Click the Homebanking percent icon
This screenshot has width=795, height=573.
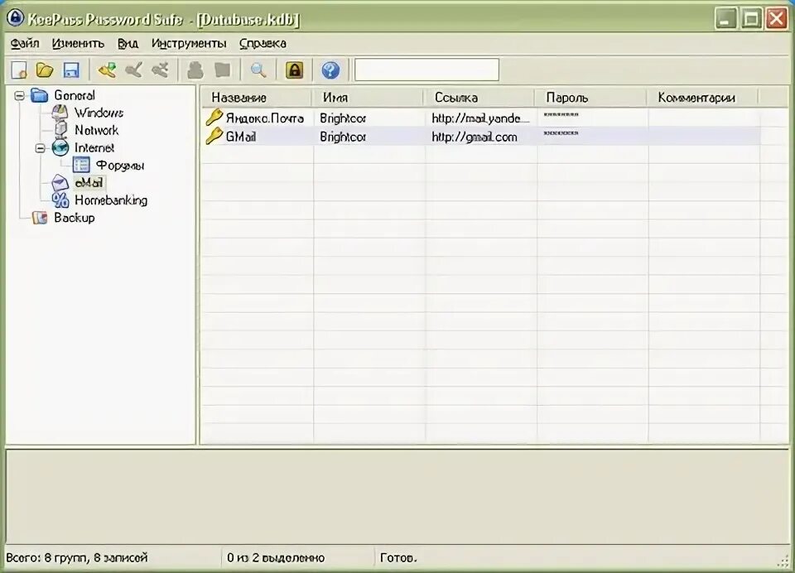pyautogui.click(x=60, y=200)
